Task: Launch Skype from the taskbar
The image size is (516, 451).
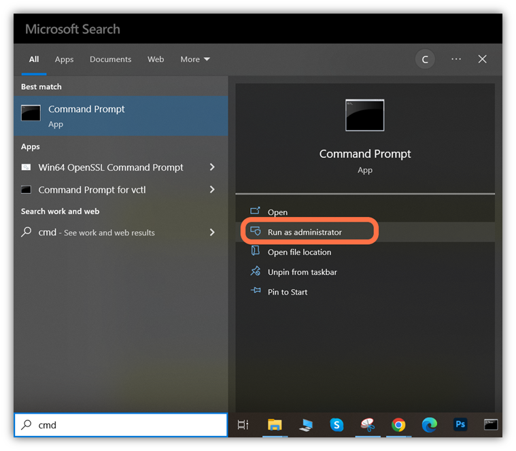Action: point(337,424)
